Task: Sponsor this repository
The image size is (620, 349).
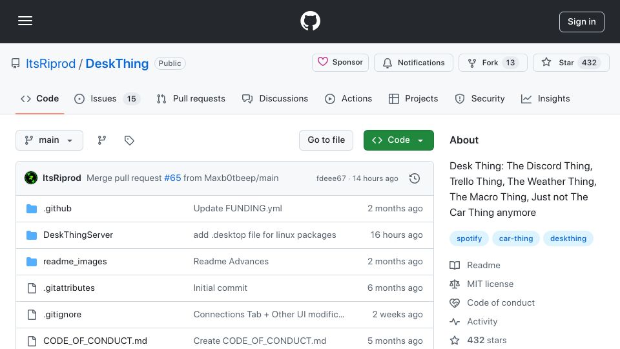Action: (x=340, y=63)
